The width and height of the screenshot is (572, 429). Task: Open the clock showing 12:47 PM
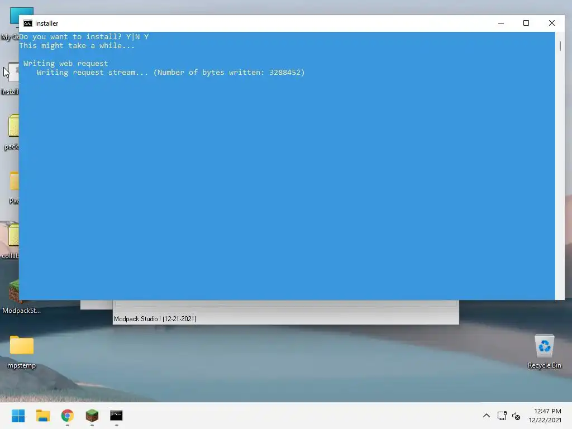coord(545,416)
